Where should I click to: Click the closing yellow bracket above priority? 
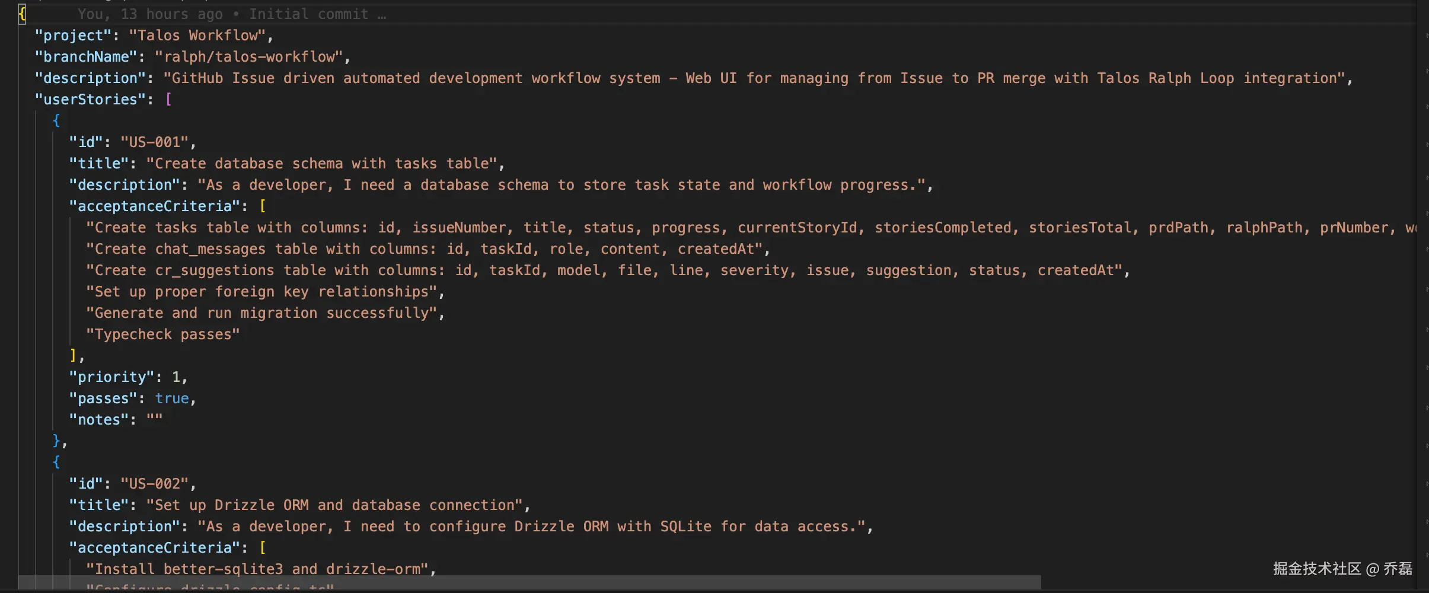click(74, 356)
